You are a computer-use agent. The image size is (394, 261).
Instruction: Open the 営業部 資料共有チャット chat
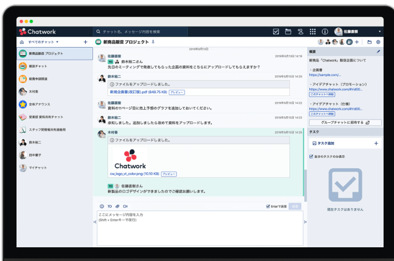pyautogui.click(x=55, y=117)
